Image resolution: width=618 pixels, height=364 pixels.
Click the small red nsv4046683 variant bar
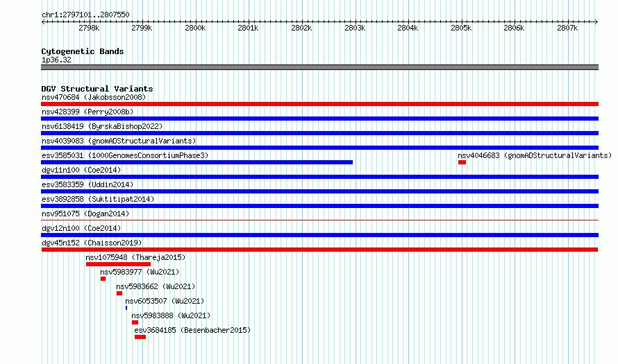(462, 162)
